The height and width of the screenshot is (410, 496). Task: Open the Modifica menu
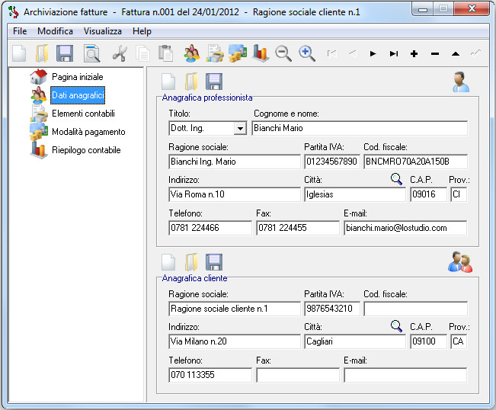tap(55, 31)
